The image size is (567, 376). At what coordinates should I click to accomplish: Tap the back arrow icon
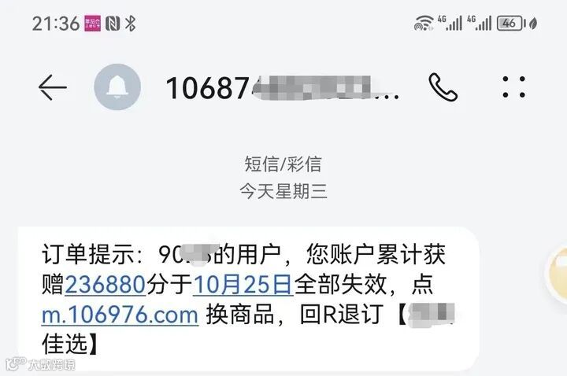[x=53, y=87]
